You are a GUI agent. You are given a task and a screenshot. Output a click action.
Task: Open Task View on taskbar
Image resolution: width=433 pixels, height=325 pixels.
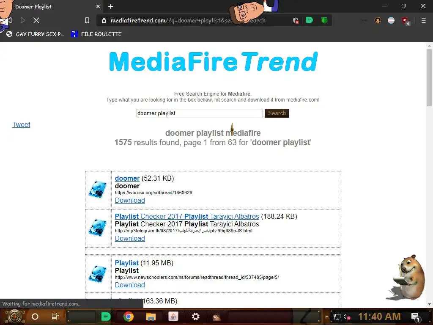click(55, 317)
